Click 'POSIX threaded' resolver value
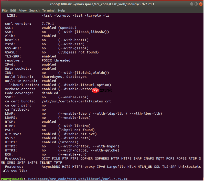This screenshot has height=181, width=204. pyautogui.click(x=56, y=60)
